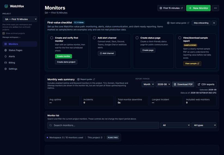Screen dimensions: 224x155
Task: Click the Manage workspace link
Action: point(11,37)
